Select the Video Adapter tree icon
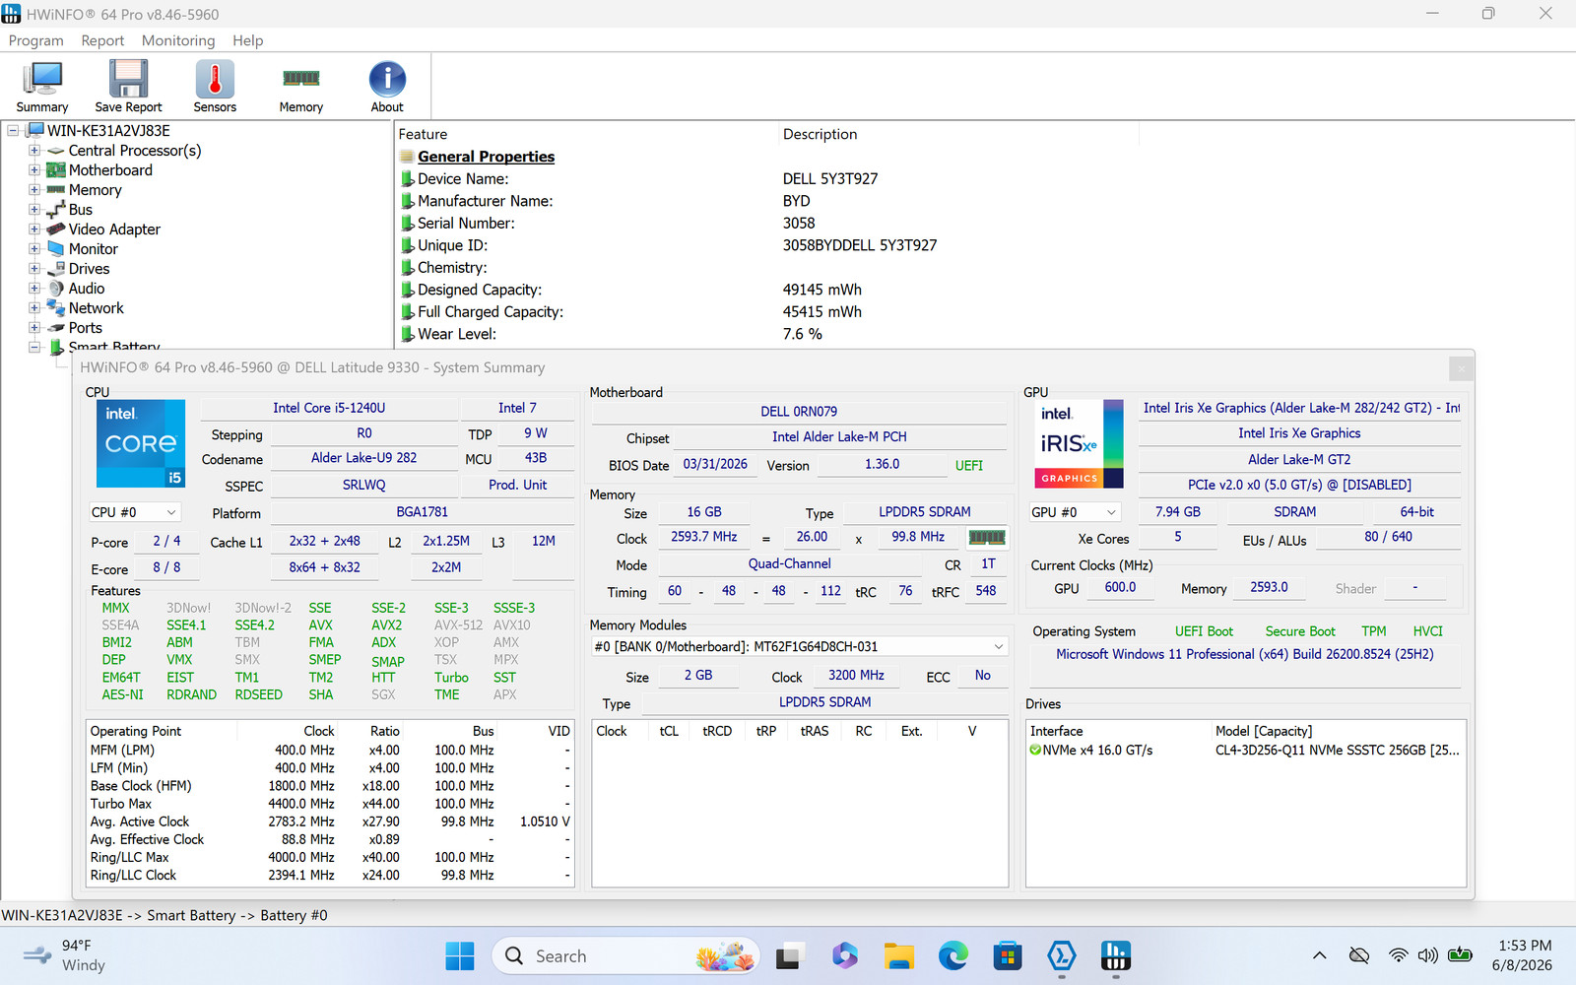Viewport: 1576px width, 985px height. 56,230
